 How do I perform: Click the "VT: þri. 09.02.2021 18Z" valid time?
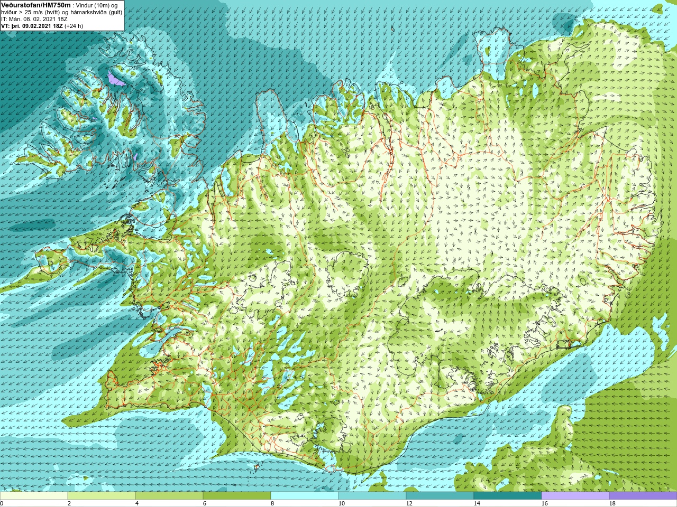coord(32,26)
